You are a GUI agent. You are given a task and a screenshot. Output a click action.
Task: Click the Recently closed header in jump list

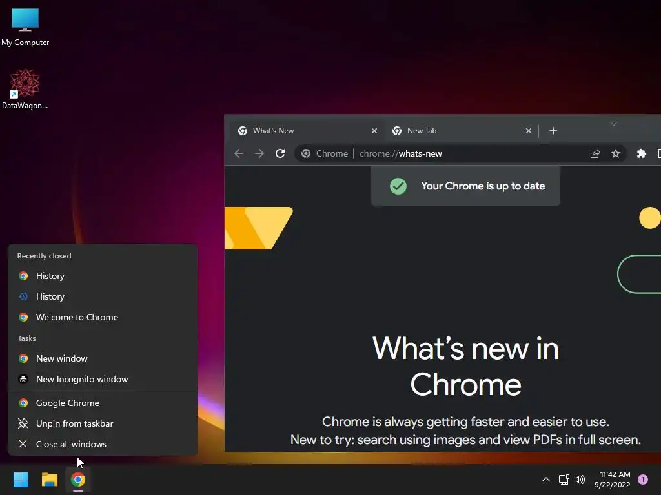pos(45,256)
